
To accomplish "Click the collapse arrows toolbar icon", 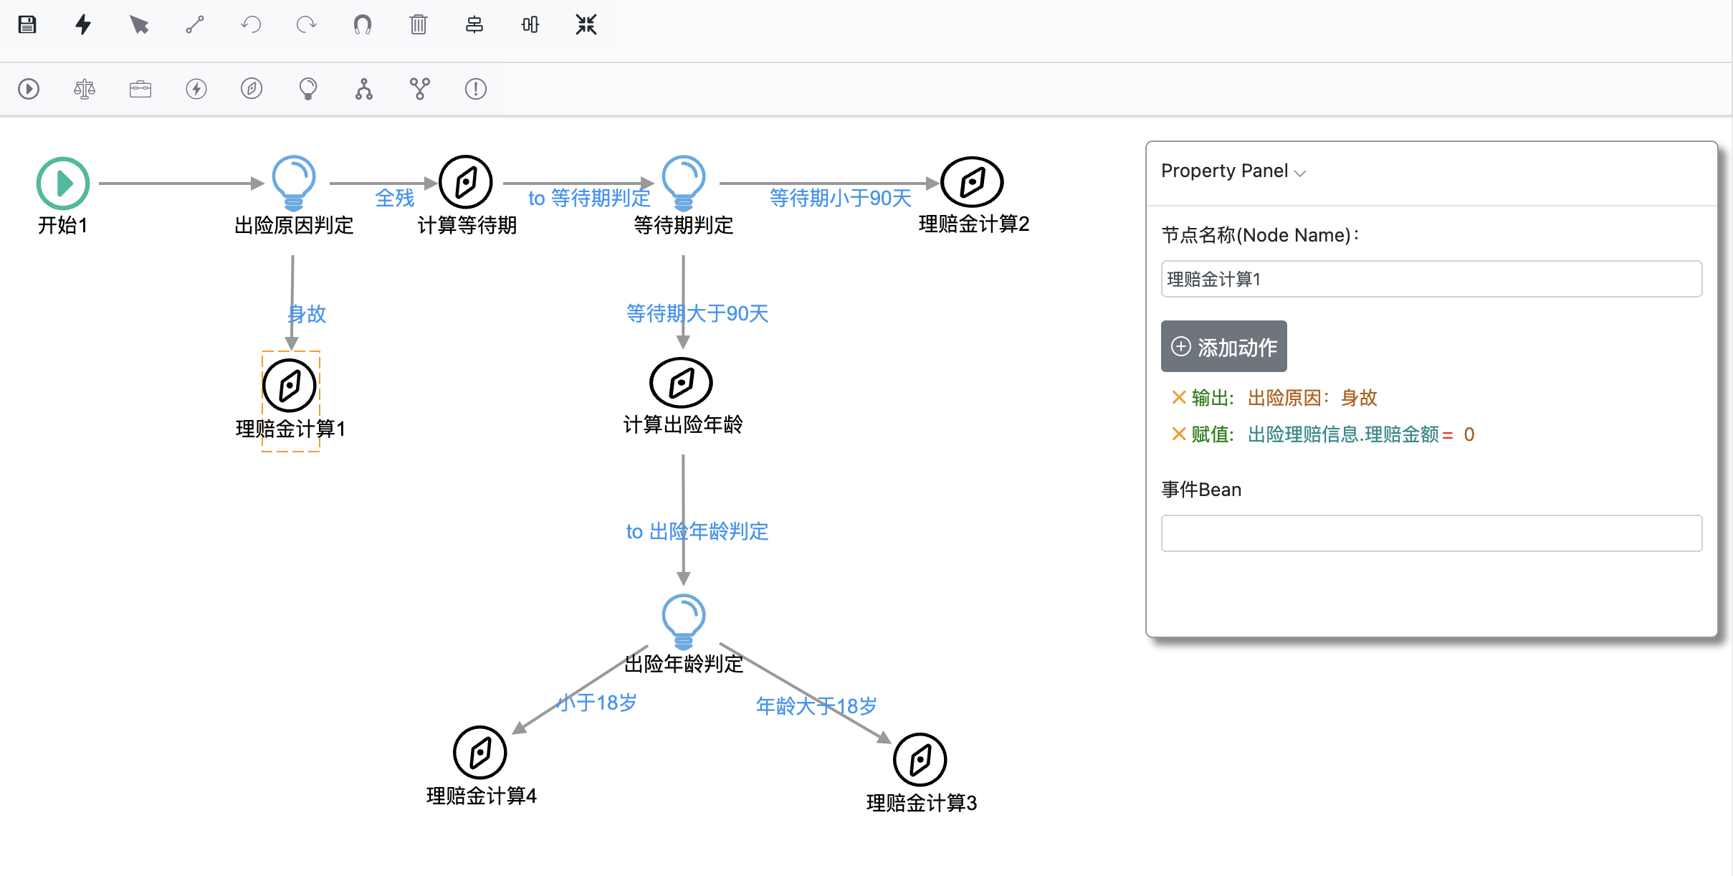I will (x=586, y=25).
